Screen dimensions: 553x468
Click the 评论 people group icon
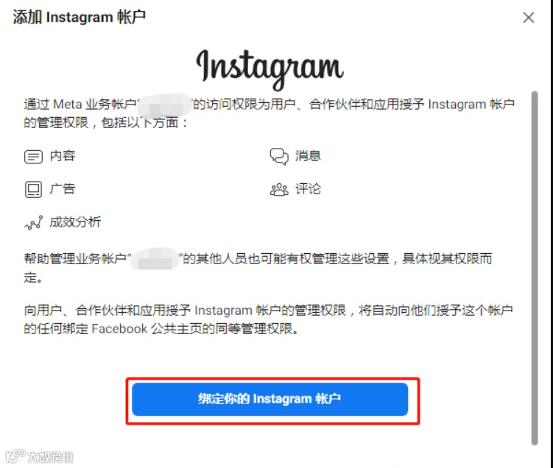279,190
